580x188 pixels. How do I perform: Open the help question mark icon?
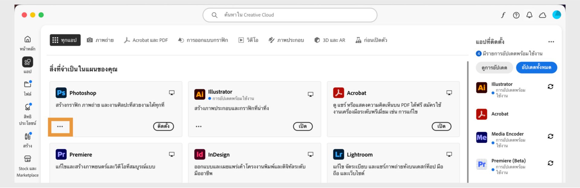coord(516,15)
